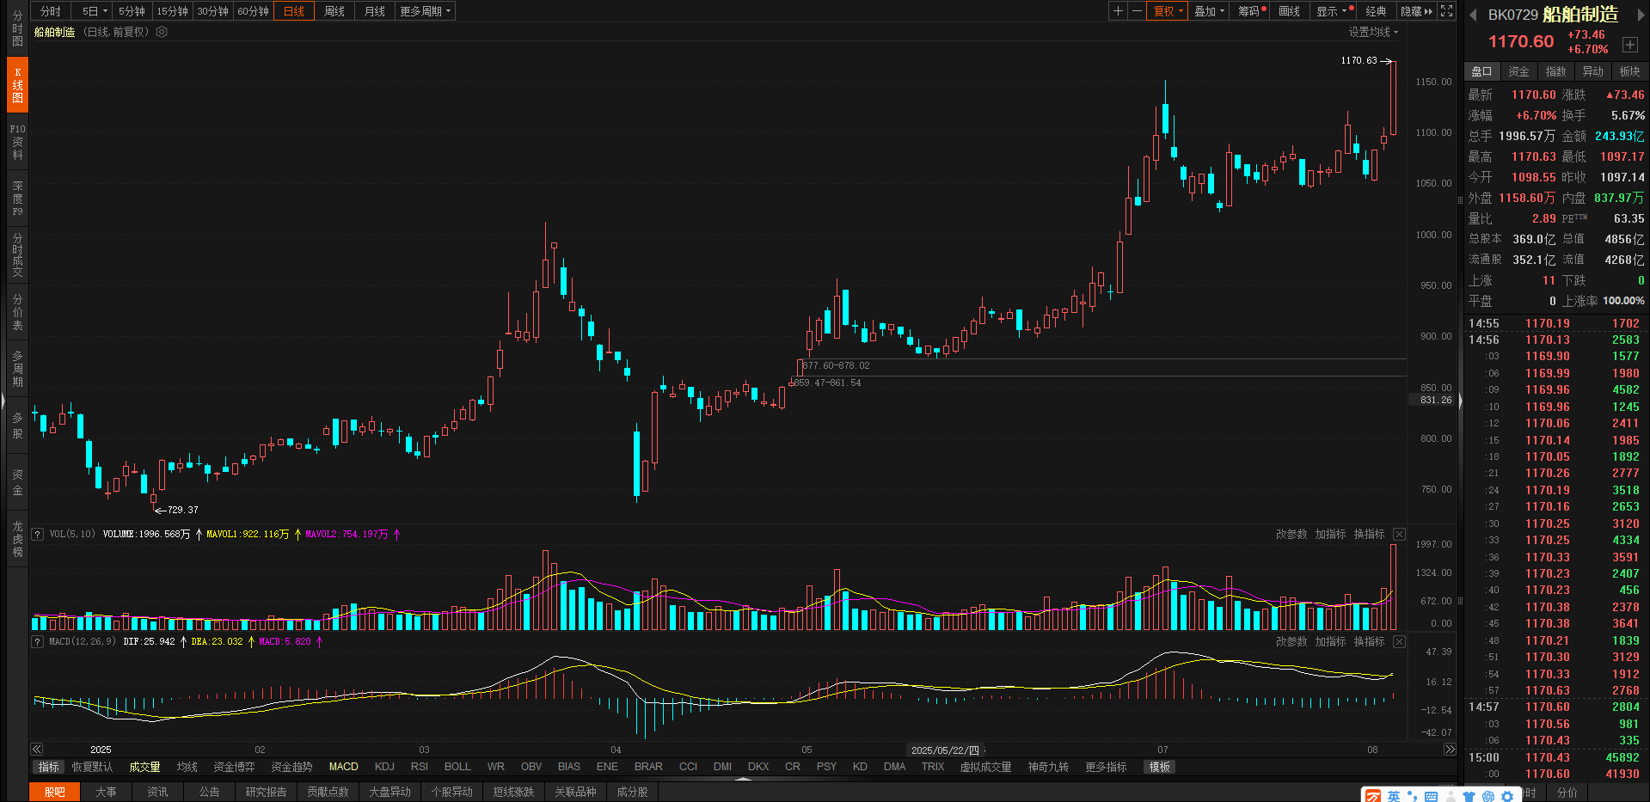The image size is (1650, 802).
Task: Click the zoom out minus icon
Action: (1137, 11)
